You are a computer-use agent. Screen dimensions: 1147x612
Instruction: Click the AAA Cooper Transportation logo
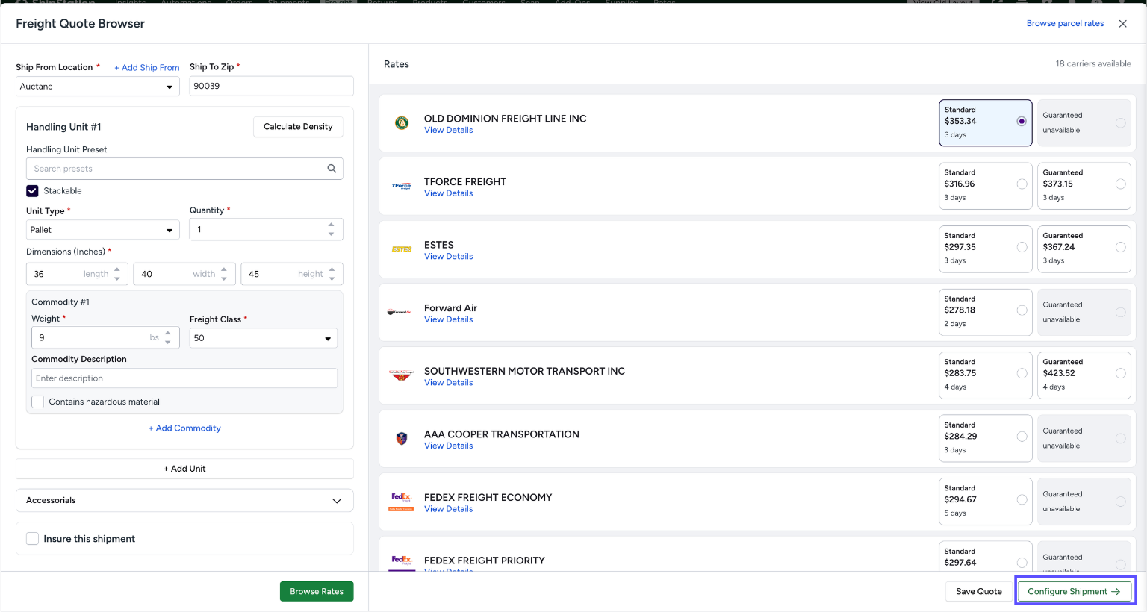click(x=402, y=439)
